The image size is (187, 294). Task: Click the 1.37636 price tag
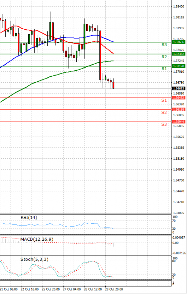pyautogui.click(x=179, y=42)
